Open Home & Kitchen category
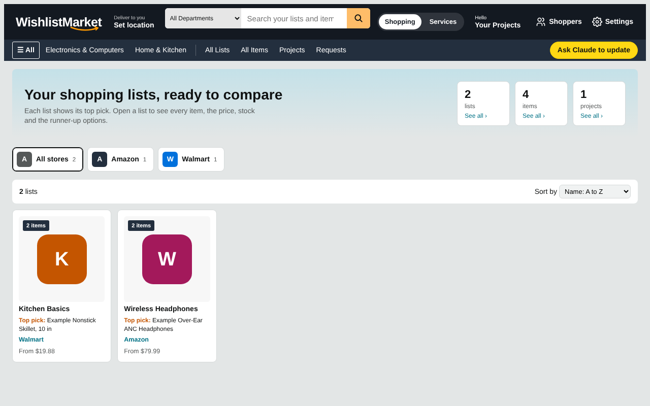The image size is (650, 406). pyautogui.click(x=160, y=50)
